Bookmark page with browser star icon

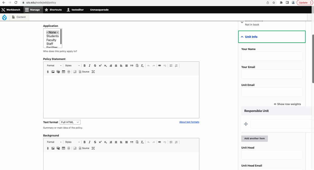pos(274,3)
